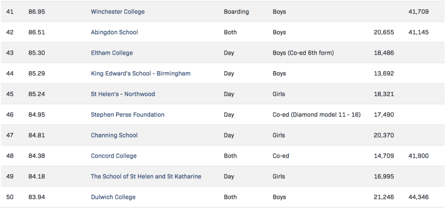446x208 pixels.
Task: Select the 41,145 boarding fee for Abingdon
Action: tap(418, 32)
